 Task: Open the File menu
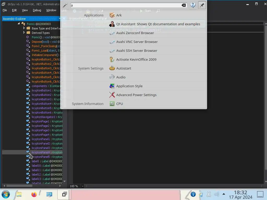click(5, 10)
